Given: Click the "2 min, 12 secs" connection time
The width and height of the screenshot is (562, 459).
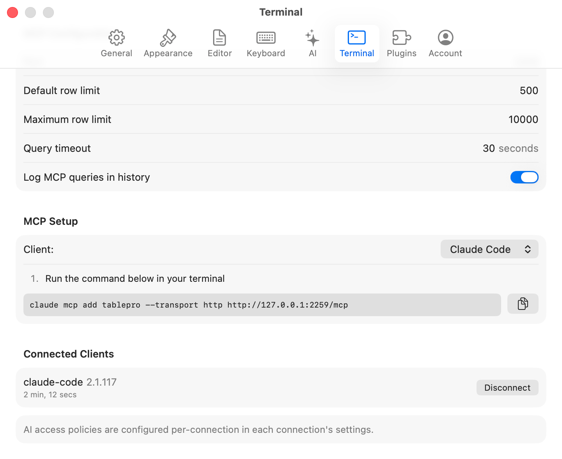Looking at the screenshot, I should pyautogui.click(x=50, y=395).
